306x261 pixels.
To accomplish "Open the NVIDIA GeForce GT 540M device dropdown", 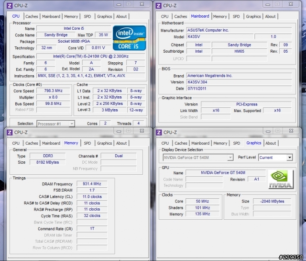I will (x=198, y=158).
